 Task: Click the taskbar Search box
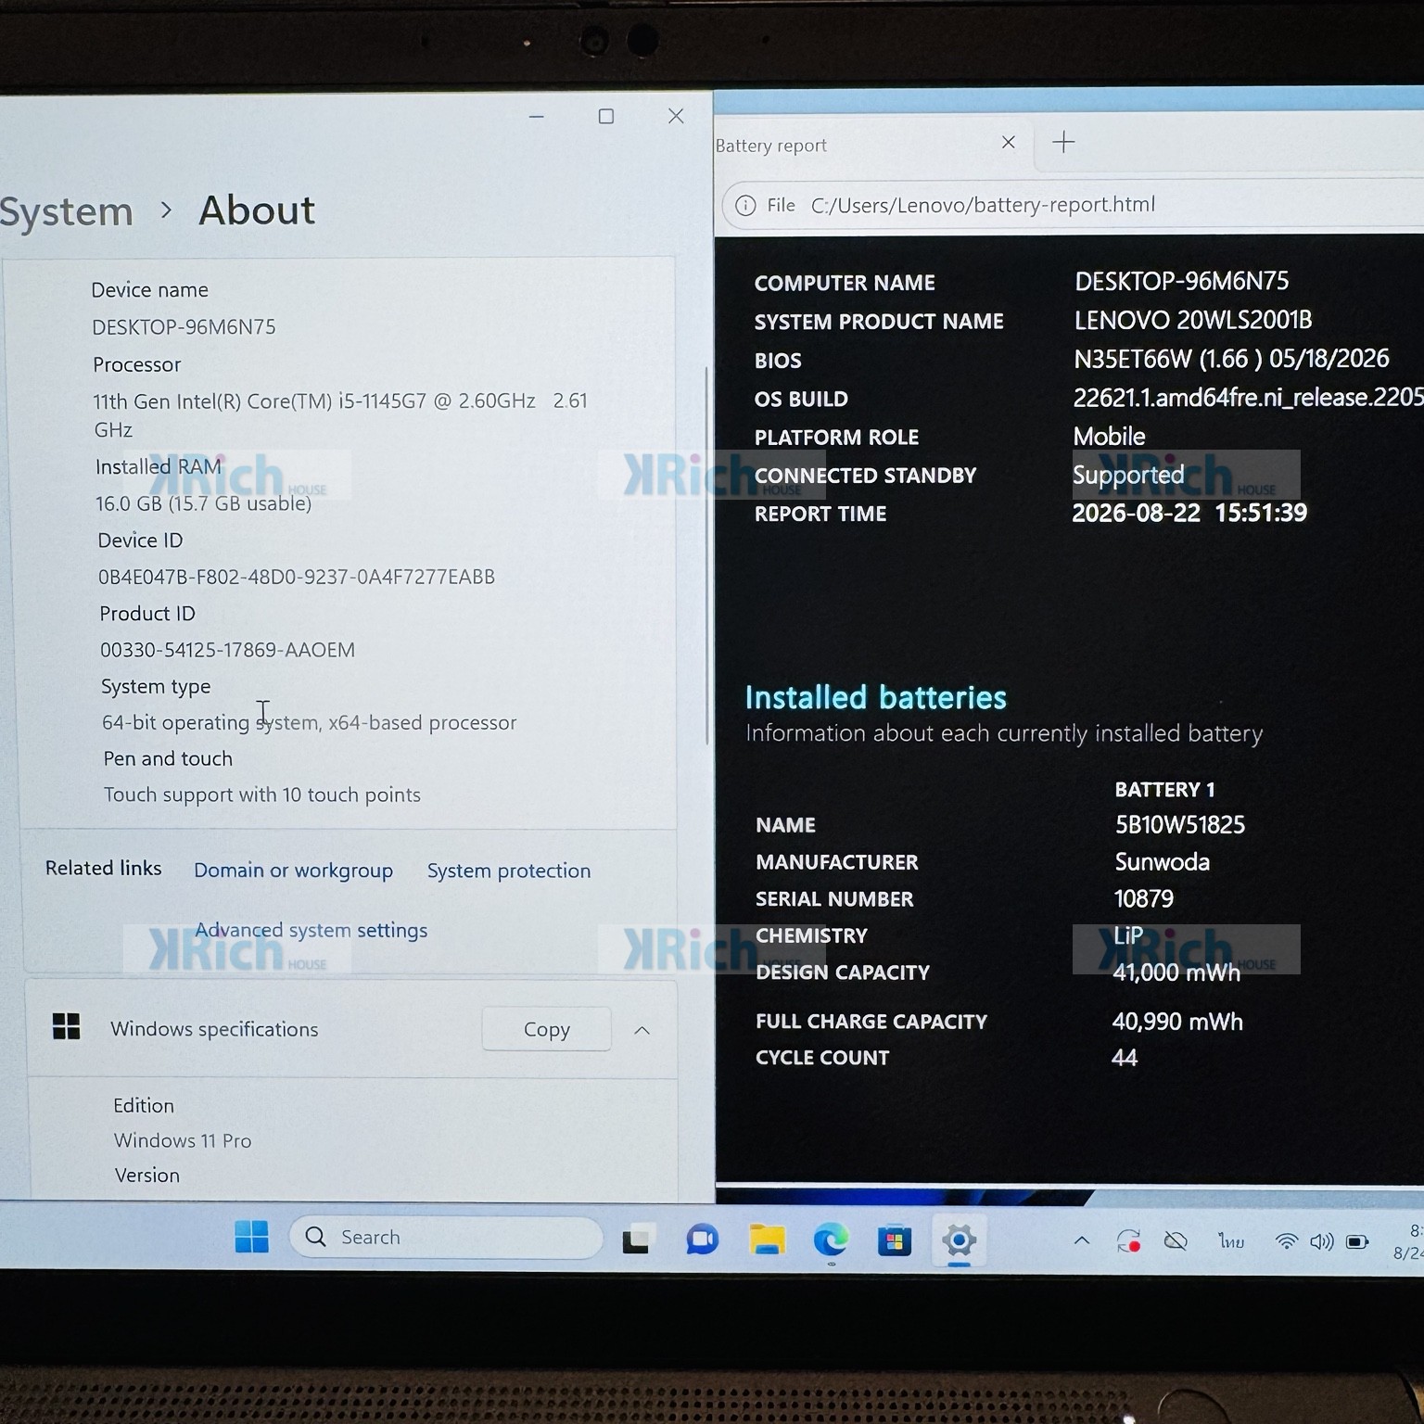click(x=446, y=1237)
